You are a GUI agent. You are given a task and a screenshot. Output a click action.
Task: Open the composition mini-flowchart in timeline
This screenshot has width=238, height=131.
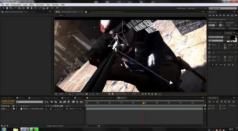click(47, 102)
